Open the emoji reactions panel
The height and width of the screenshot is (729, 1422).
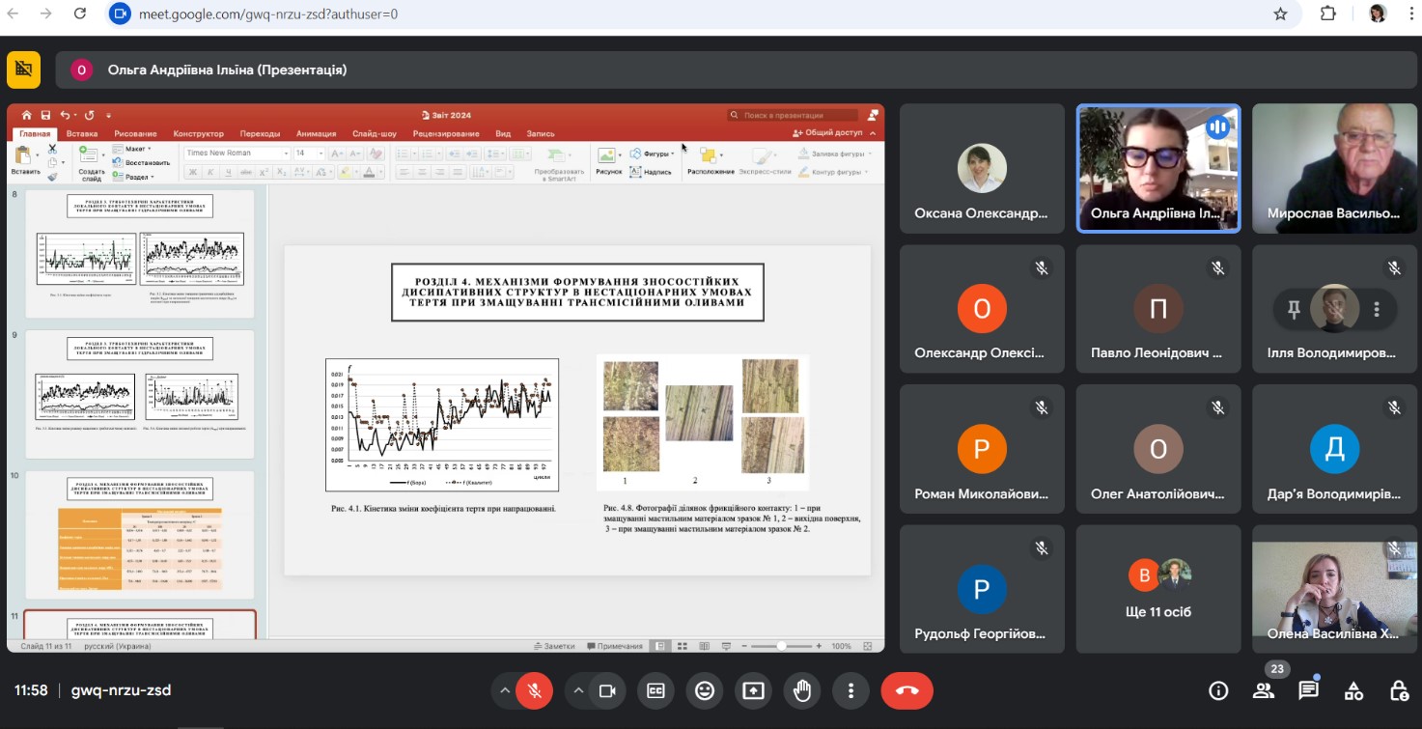[x=705, y=690]
